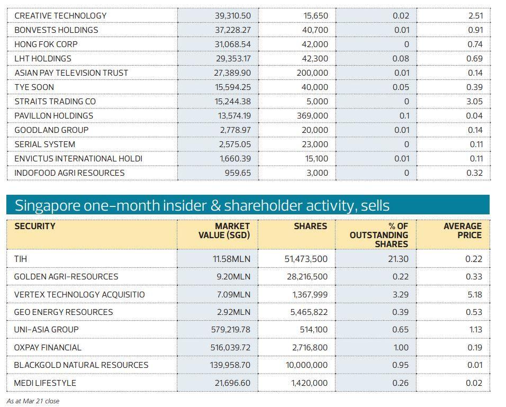Click the MARKET VALUE (SGD) column header
Image resolution: width=506 pixels, height=407 pixels.
[x=224, y=231]
